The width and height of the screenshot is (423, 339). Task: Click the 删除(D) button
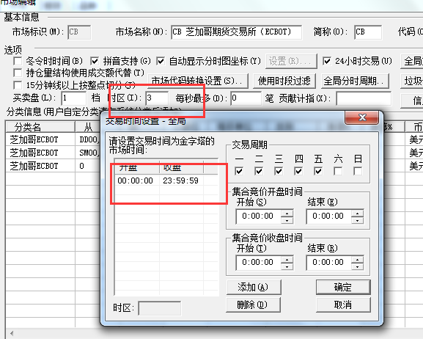253,305
